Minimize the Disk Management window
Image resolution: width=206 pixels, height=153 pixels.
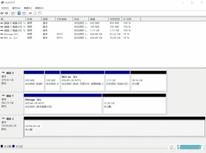[183, 2]
